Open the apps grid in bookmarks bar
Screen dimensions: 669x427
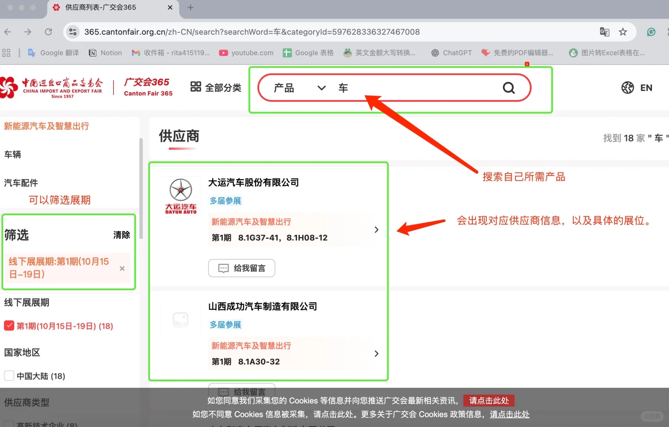click(6, 53)
